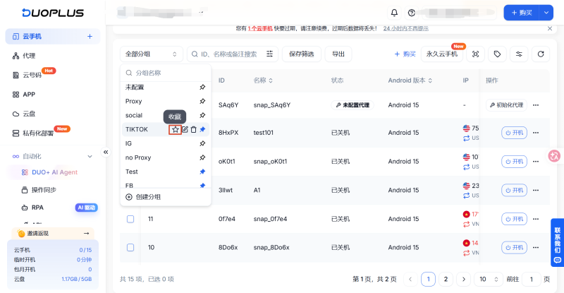Unpin the TIKTOK group
The height and width of the screenshot is (293, 564).
pyautogui.click(x=202, y=129)
